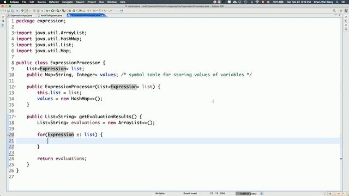Open the Coverage dropdown arrow
This screenshot has width=349, height=196.
[x=61, y=11]
